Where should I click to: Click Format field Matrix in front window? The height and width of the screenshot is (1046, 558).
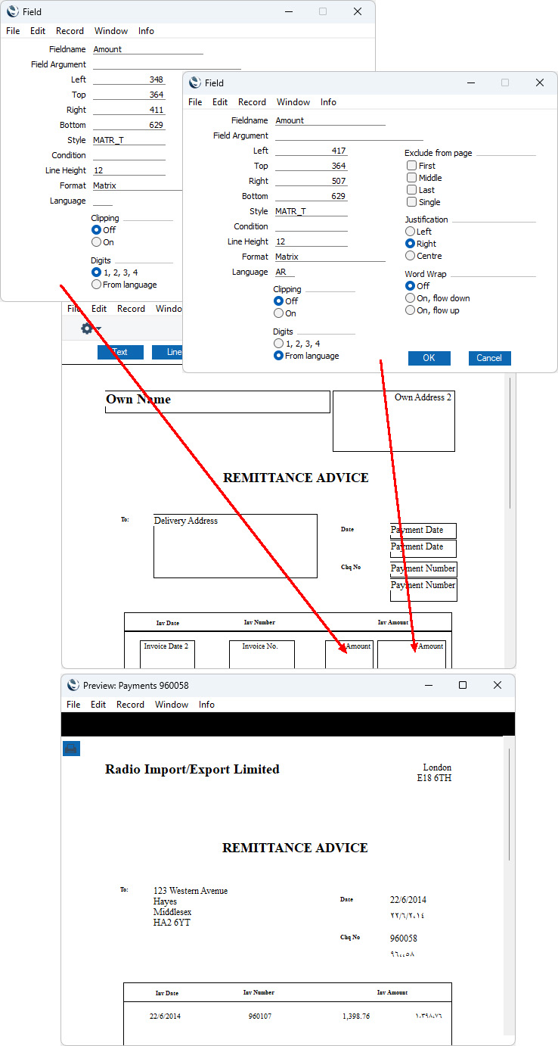click(x=330, y=257)
